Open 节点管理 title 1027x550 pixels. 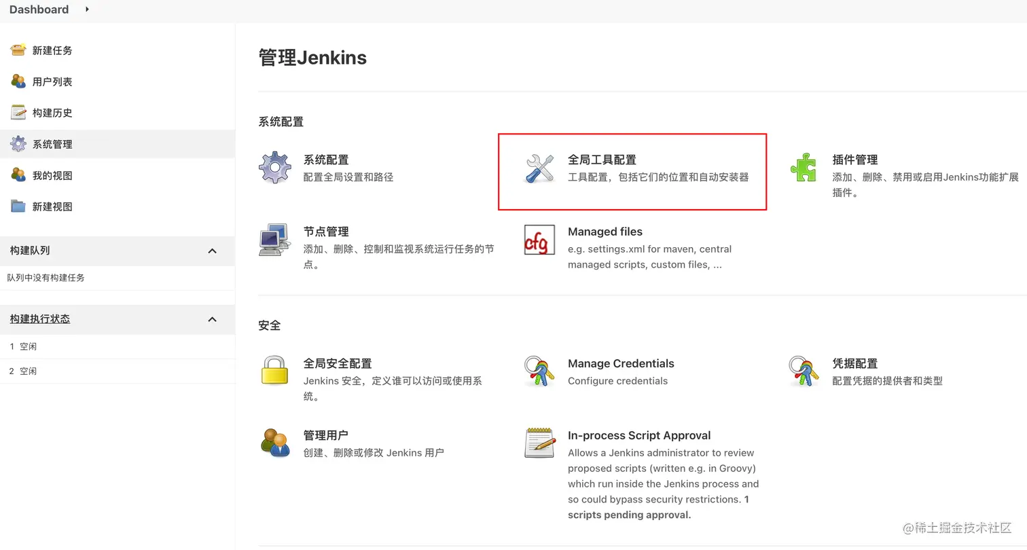[326, 232]
